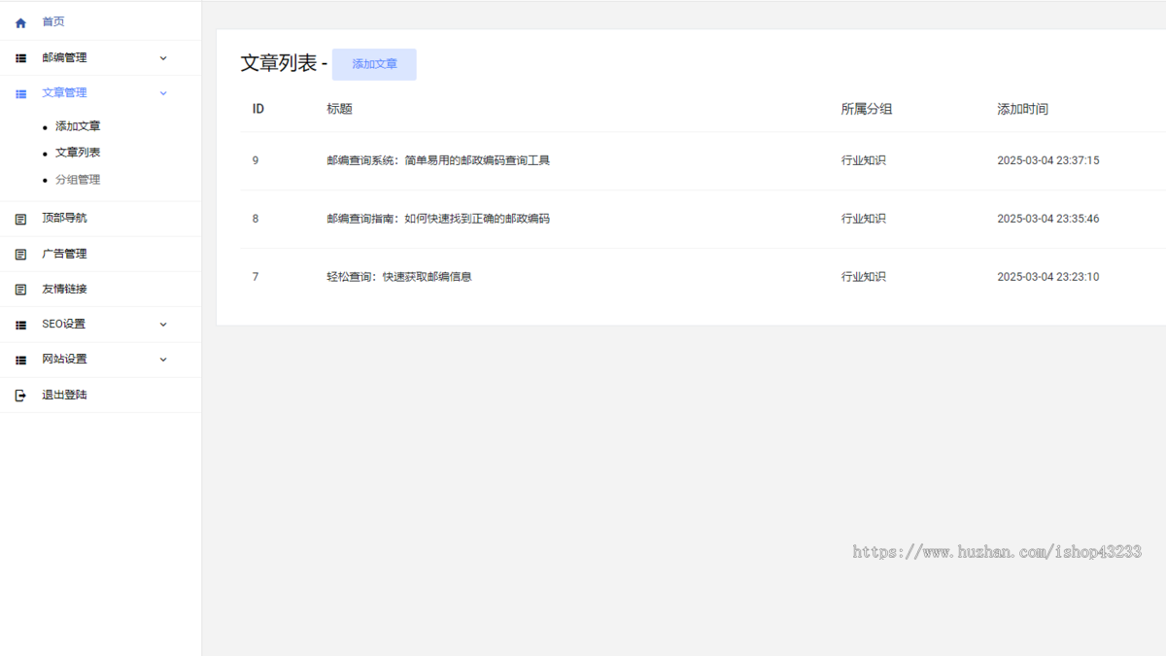The image size is (1166, 656).
Task: Click ID cell 8
Action: pyautogui.click(x=256, y=219)
